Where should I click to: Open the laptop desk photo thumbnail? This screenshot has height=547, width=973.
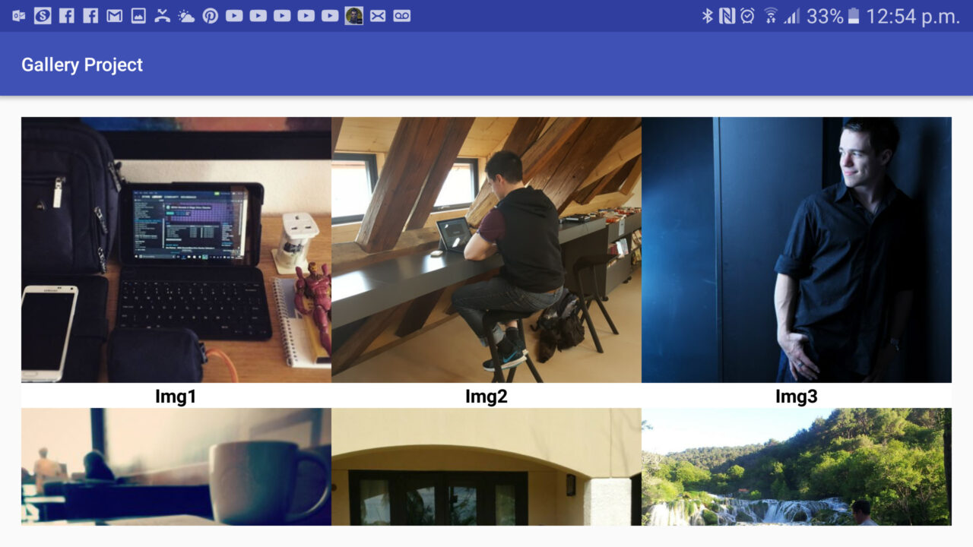pos(176,250)
